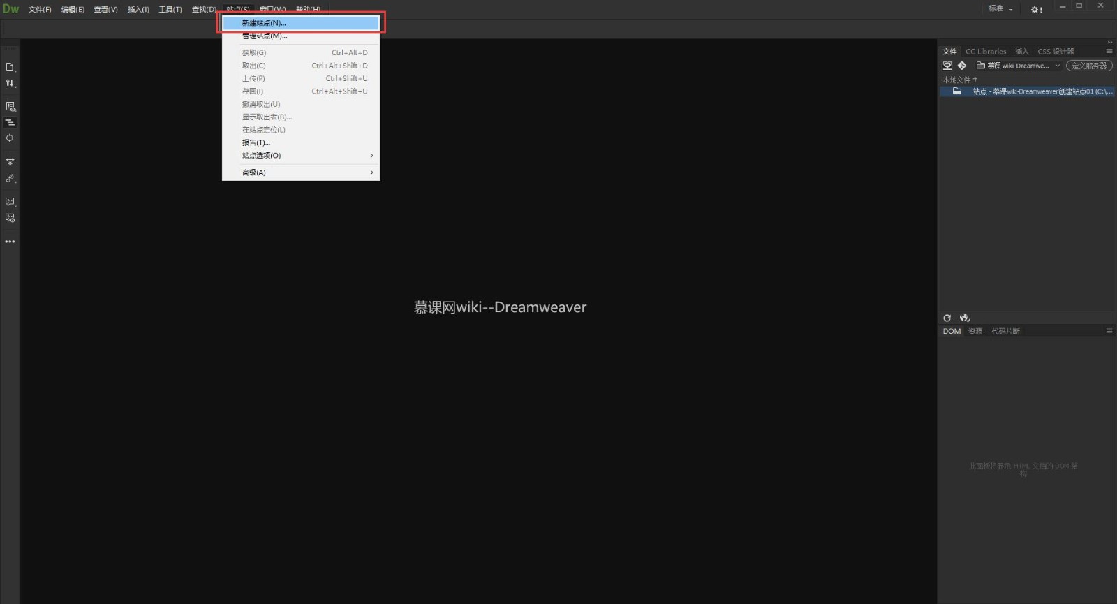1117x604 pixels.
Task: Click the 撤消取出(U) menu entry
Action: pyautogui.click(x=301, y=104)
